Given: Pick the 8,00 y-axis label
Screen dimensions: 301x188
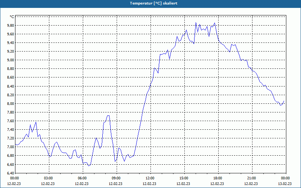Looking at the screenshot, I should (11, 104).
